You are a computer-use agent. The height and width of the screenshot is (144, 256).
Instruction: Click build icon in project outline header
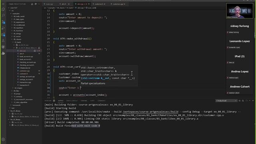click(x=32, y=4)
